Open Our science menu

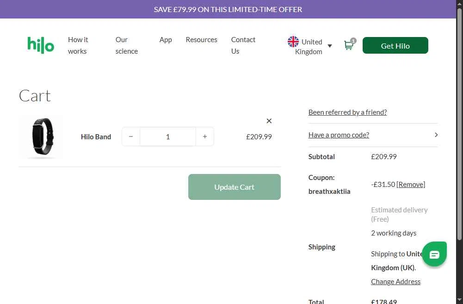(x=127, y=45)
